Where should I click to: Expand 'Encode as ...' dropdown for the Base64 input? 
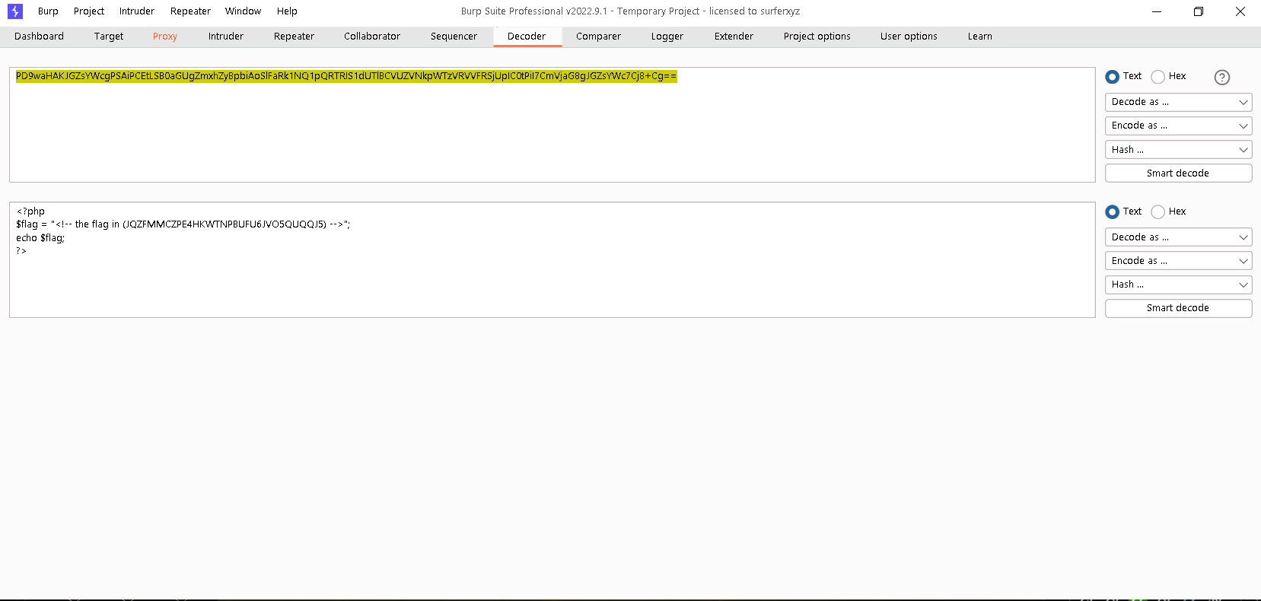click(x=1178, y=126)
